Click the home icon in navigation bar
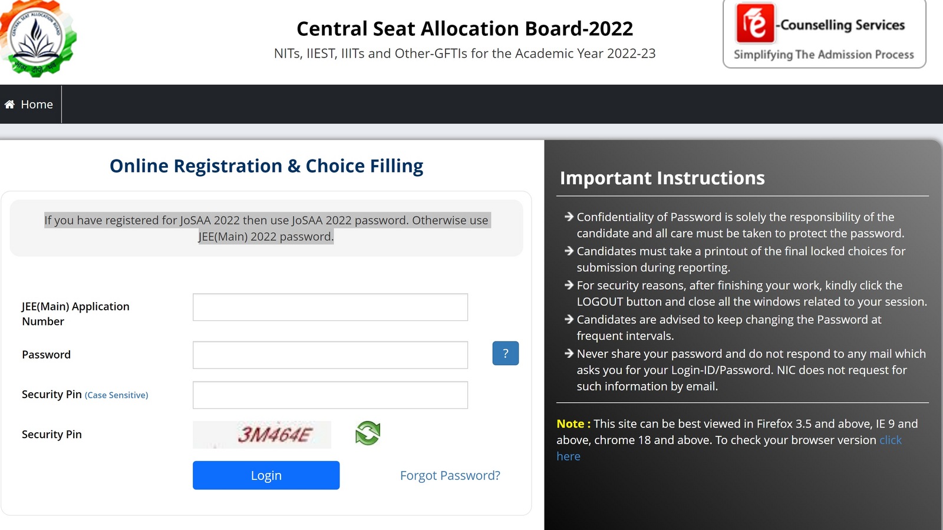This screenshot has width=943, height=530. point(9,104)
